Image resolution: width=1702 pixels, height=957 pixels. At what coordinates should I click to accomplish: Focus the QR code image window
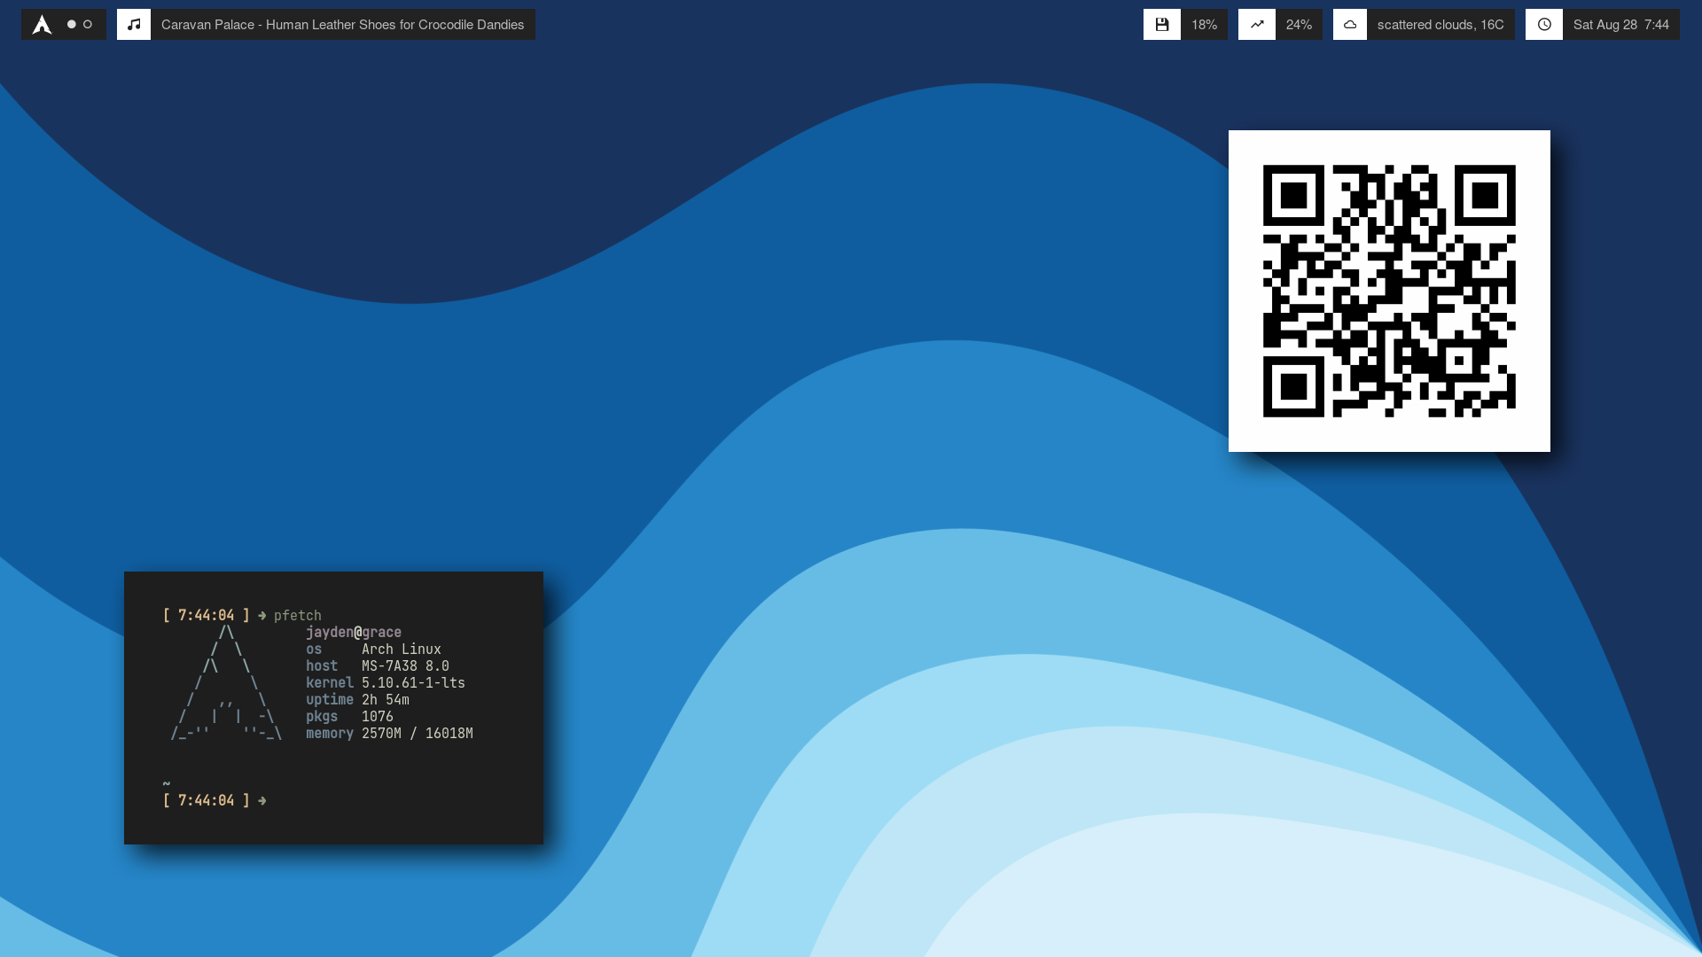(1388, 291)
